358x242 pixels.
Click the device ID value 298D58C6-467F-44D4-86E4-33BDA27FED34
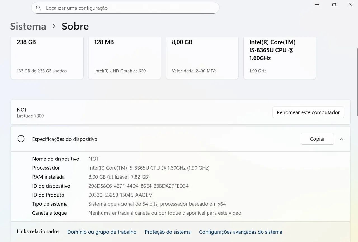[x=138, y=186]
